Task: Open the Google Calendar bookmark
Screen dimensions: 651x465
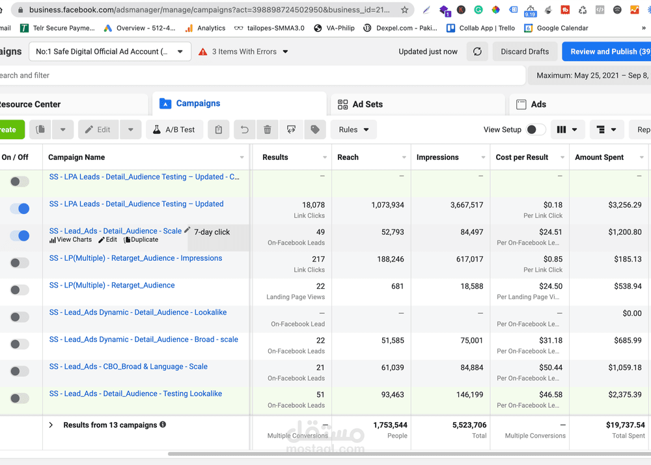Action: click(x=557, y=28)
